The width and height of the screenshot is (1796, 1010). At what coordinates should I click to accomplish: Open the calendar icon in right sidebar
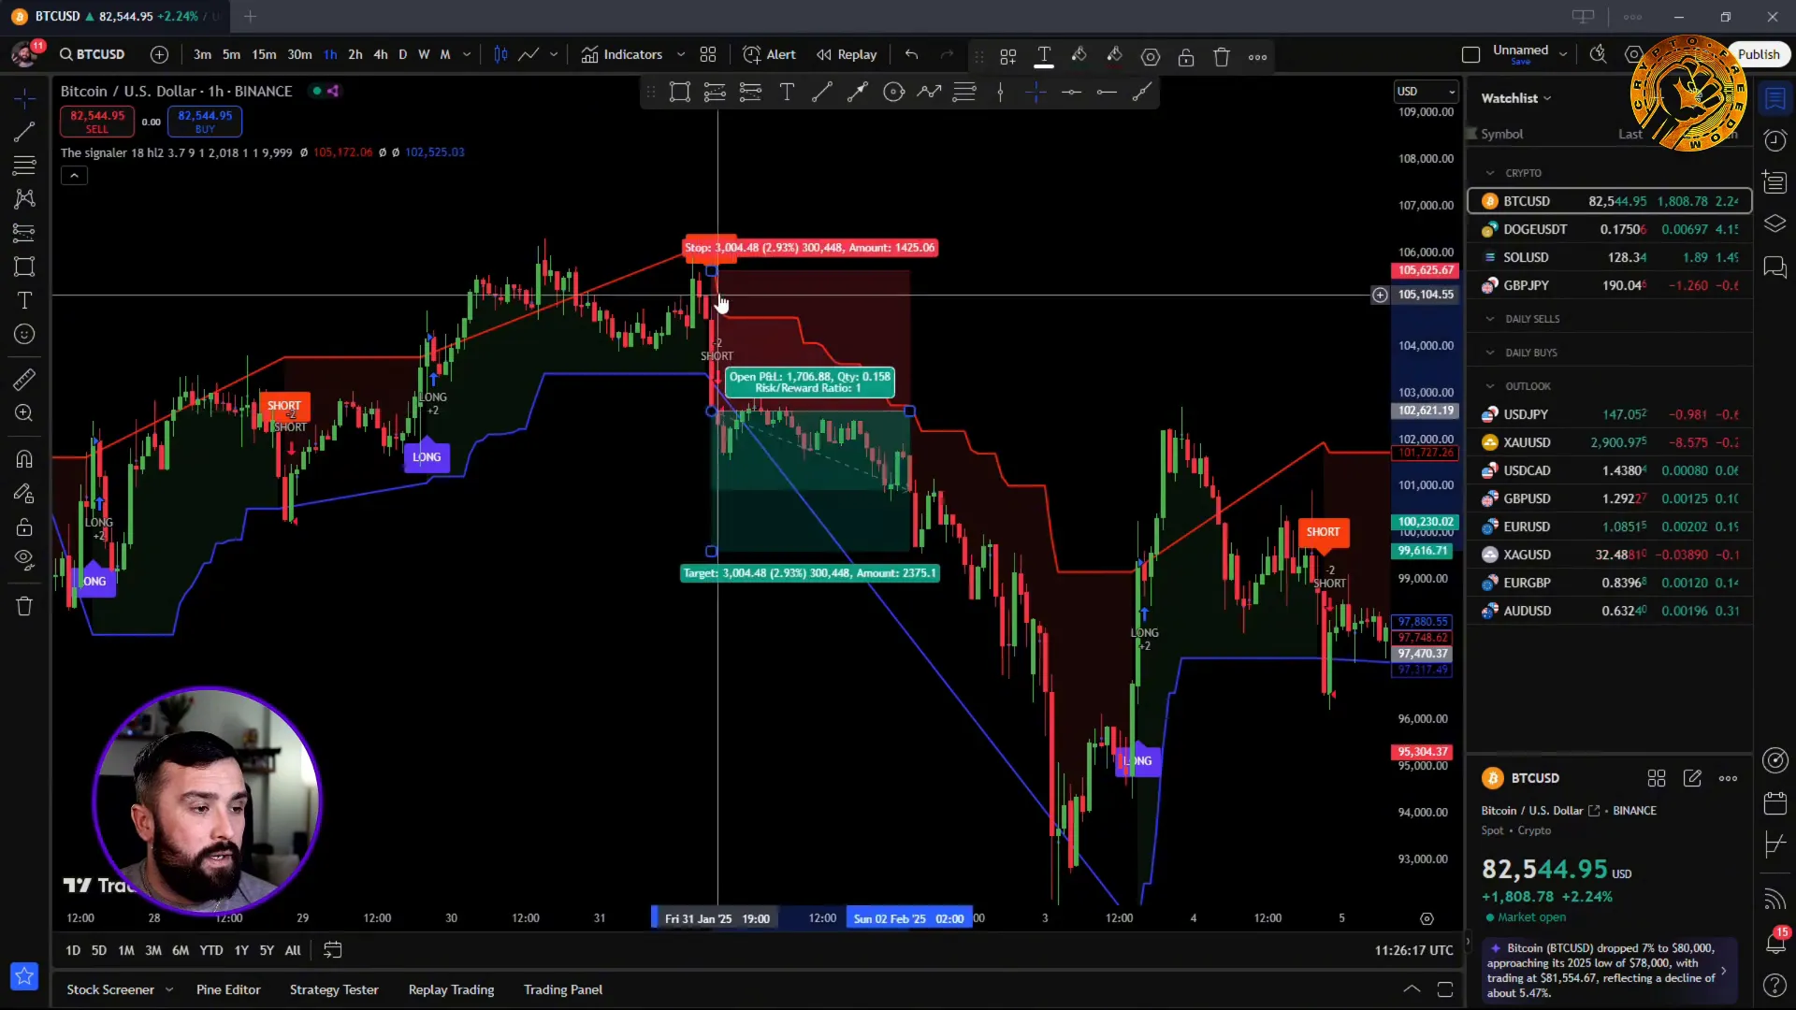[1774, 802]
